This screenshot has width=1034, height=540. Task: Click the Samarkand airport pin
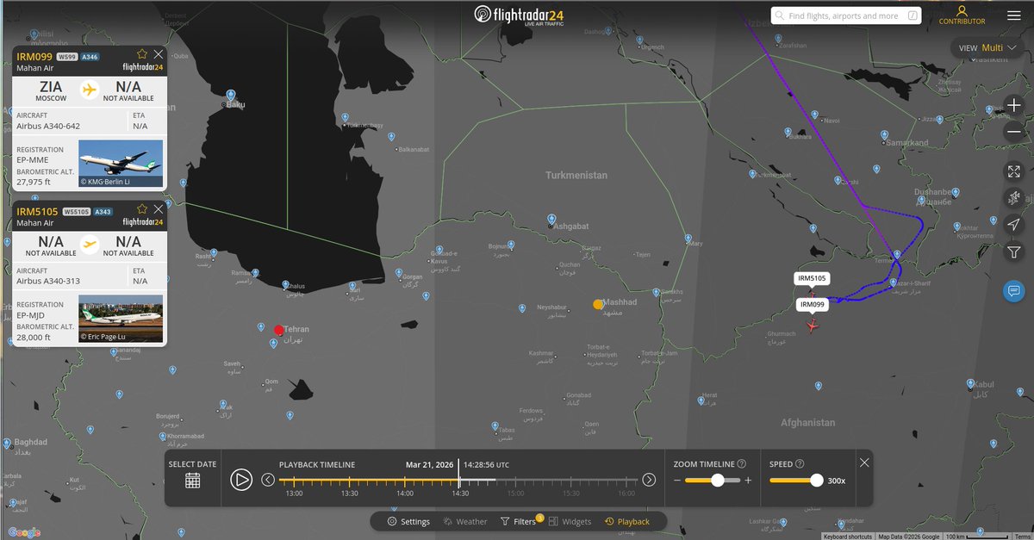pyautogui.click(x=884, y=135)
